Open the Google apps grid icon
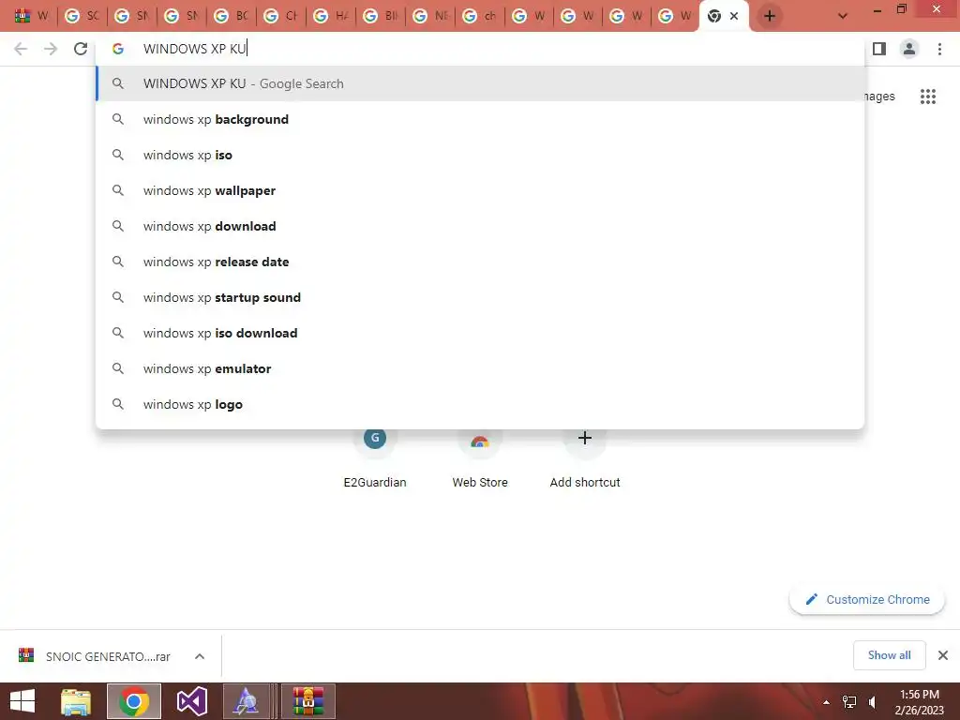Screen dimensions: 960x720 (x=927, y=97)
